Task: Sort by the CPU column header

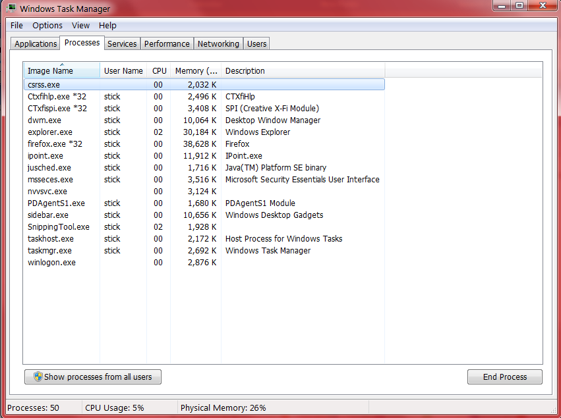Action: 159,71
